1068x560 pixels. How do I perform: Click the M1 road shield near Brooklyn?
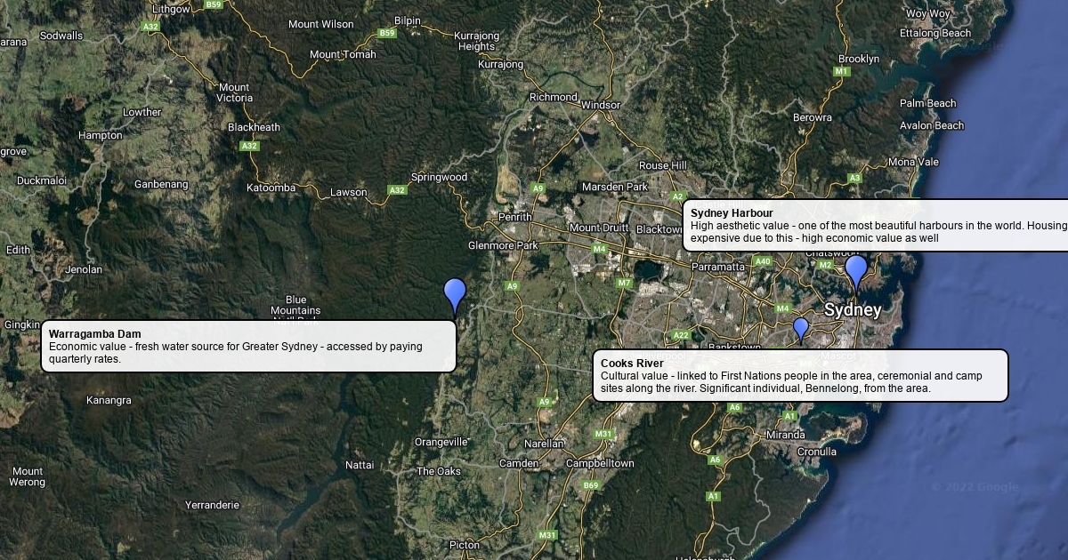pos(842,71)
